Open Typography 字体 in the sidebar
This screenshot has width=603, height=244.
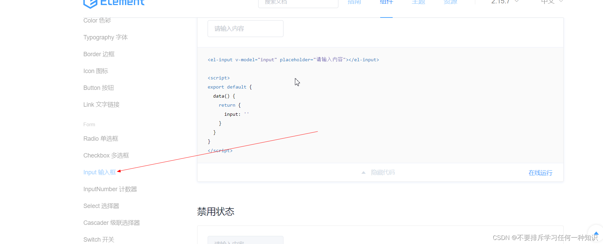(105, 37)
